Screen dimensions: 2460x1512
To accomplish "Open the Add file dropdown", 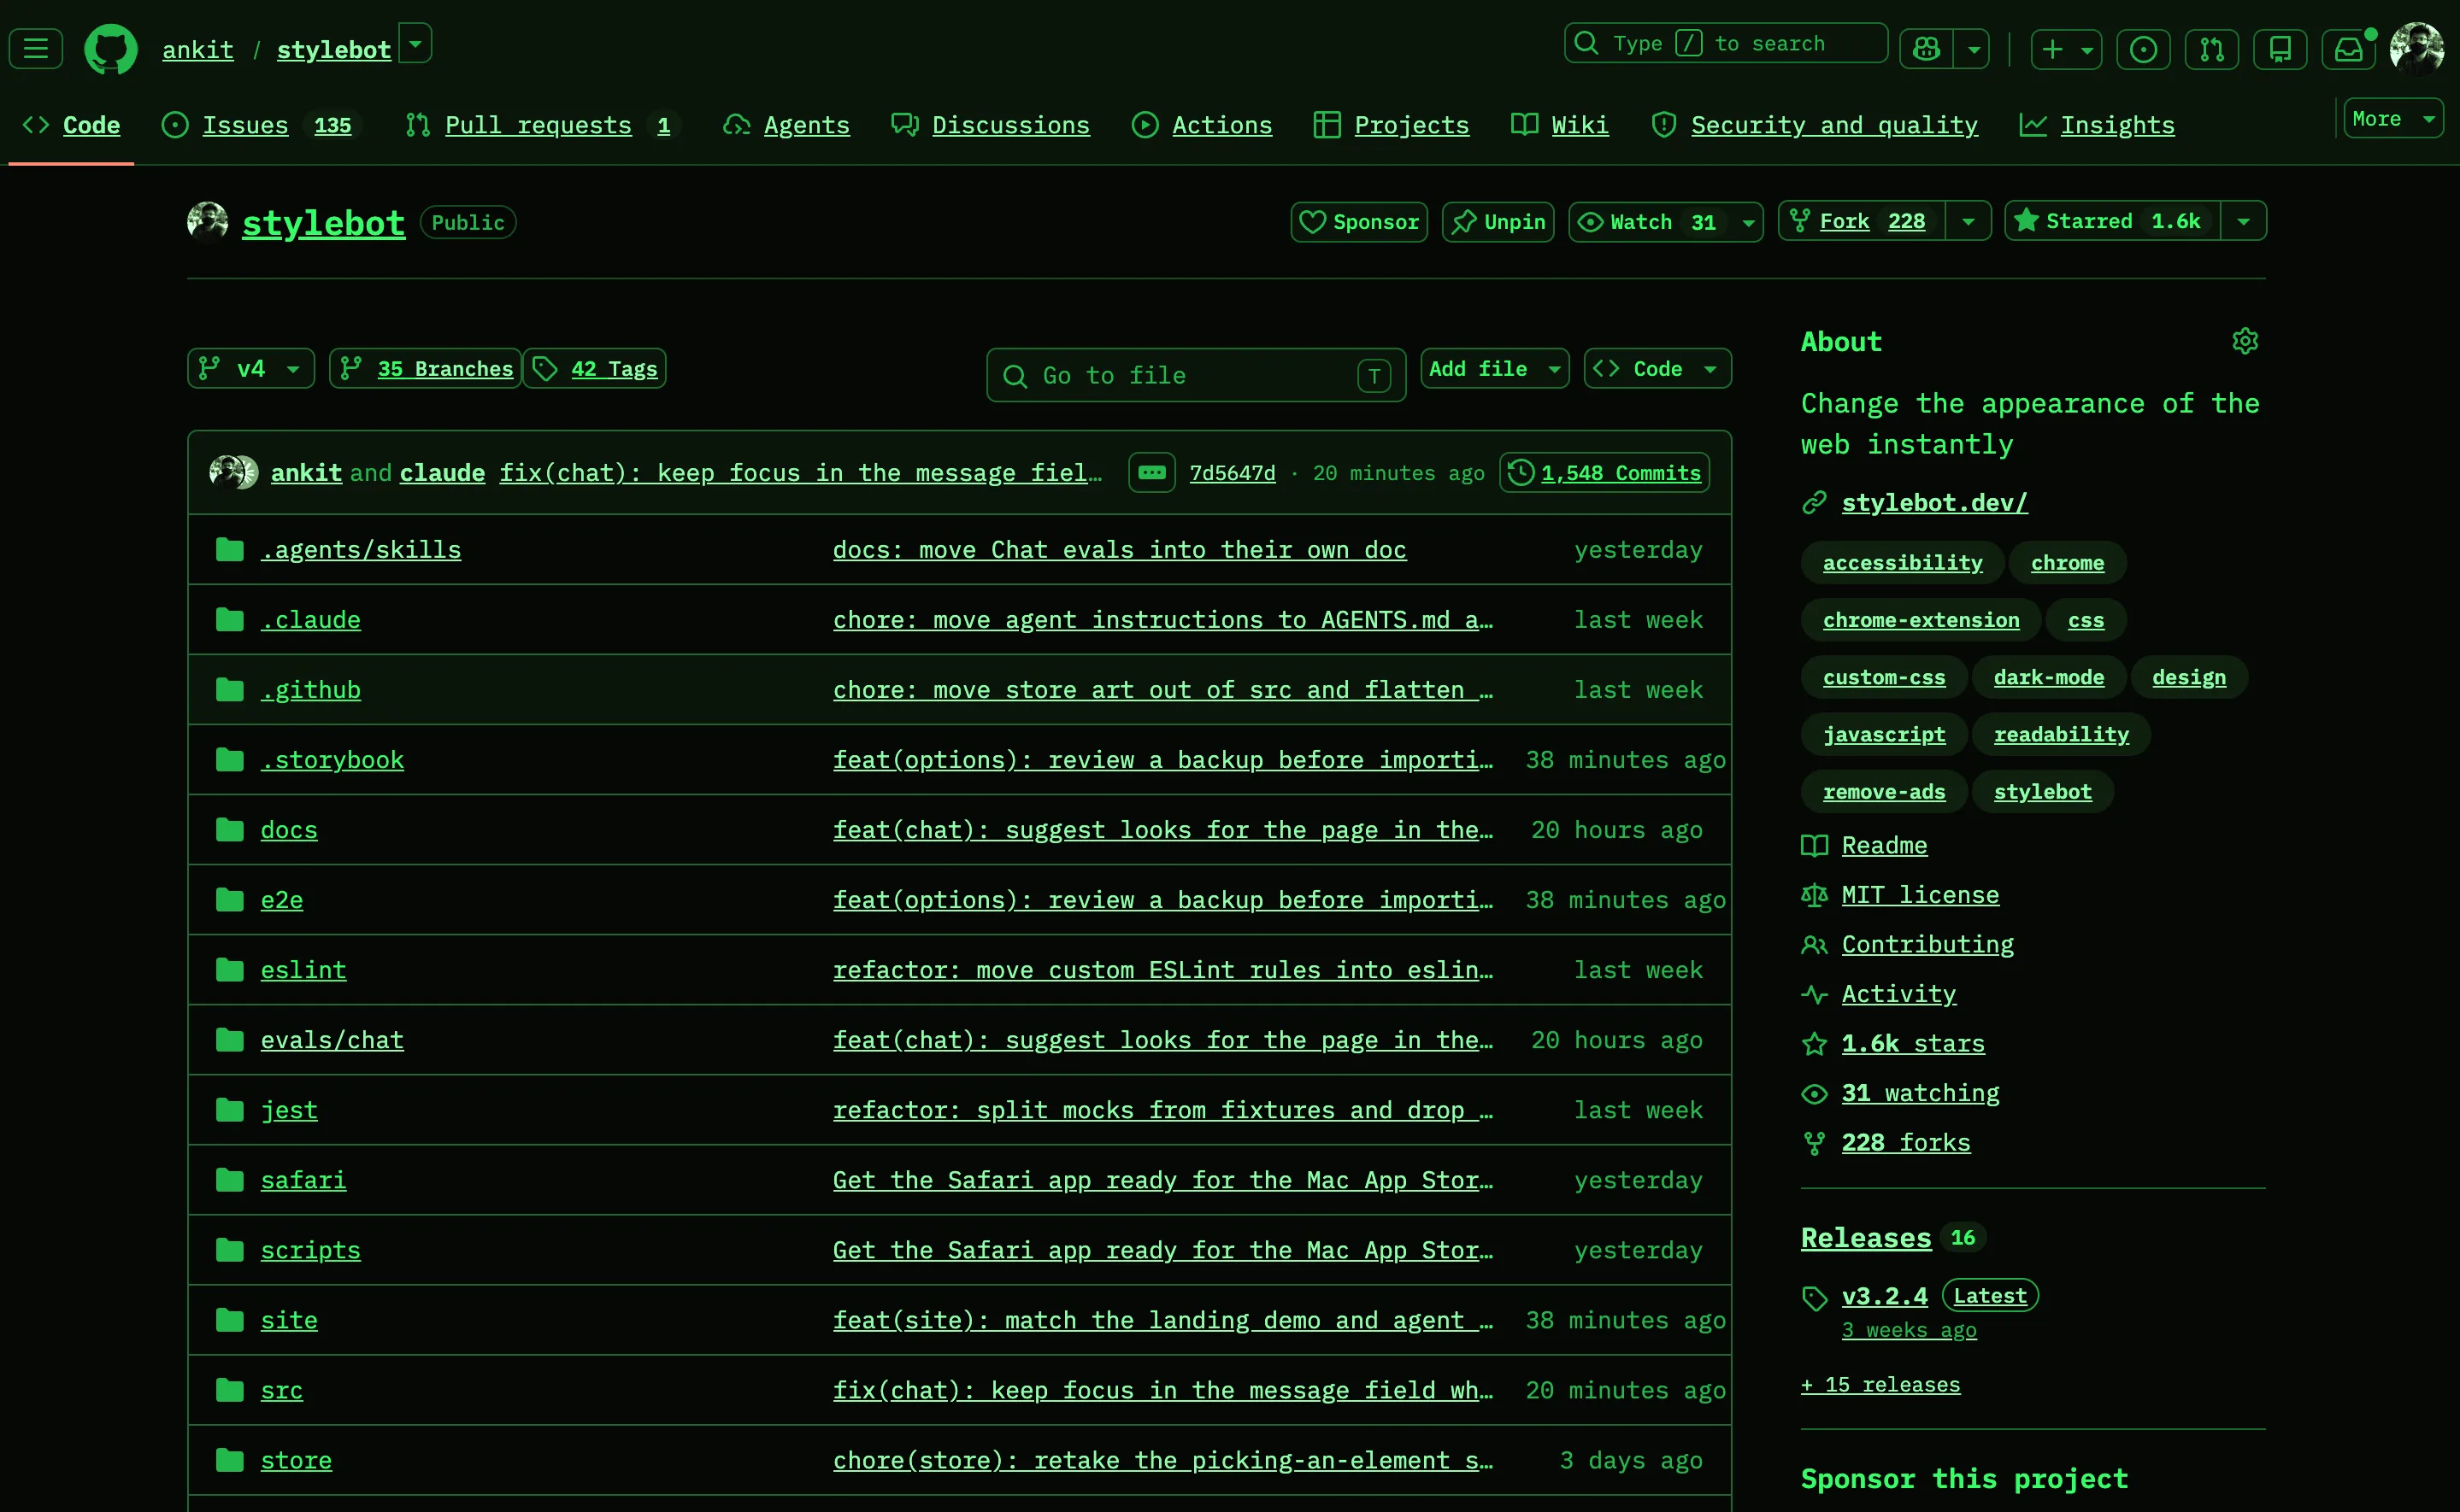I will coord(1495,369).
